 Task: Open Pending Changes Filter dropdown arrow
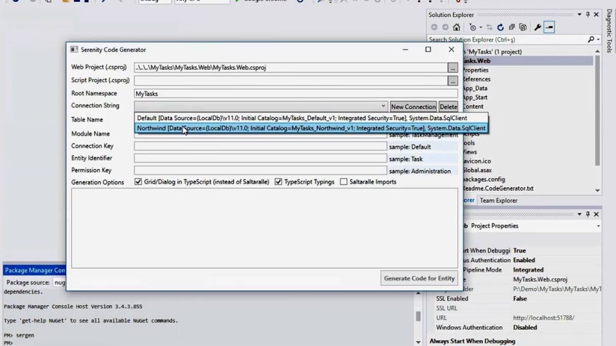[x=480, y=27]
